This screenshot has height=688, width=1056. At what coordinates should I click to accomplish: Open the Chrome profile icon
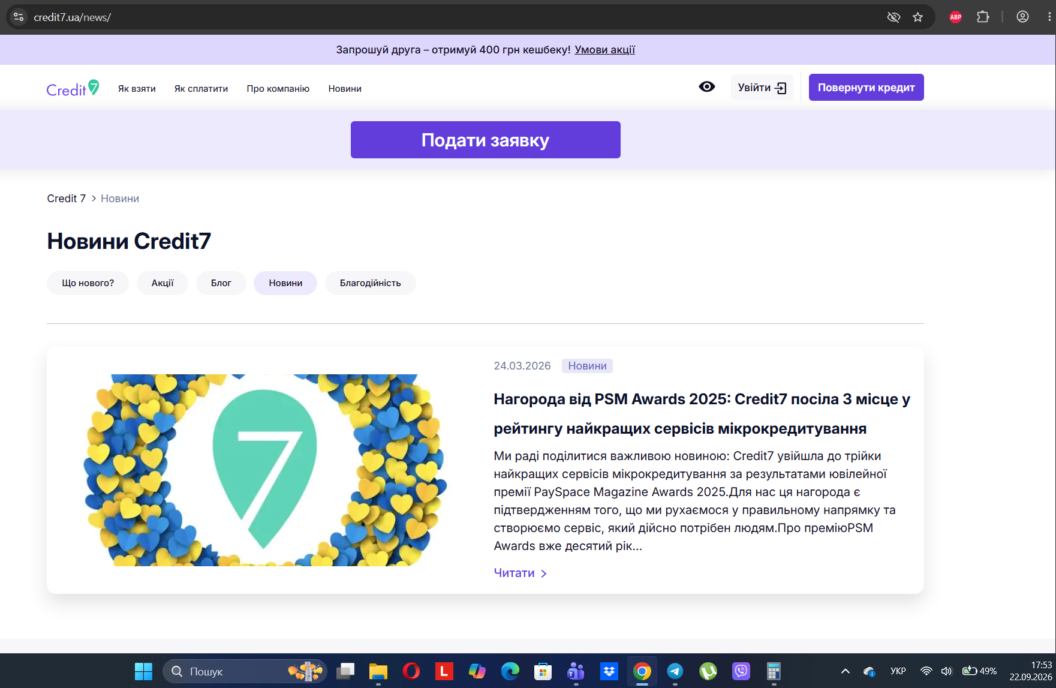(x=1023, y=17)
